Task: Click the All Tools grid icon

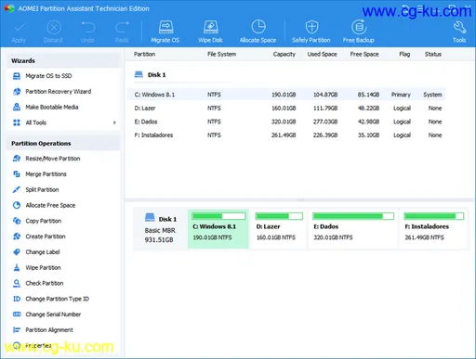Action: tap(17, 122)
